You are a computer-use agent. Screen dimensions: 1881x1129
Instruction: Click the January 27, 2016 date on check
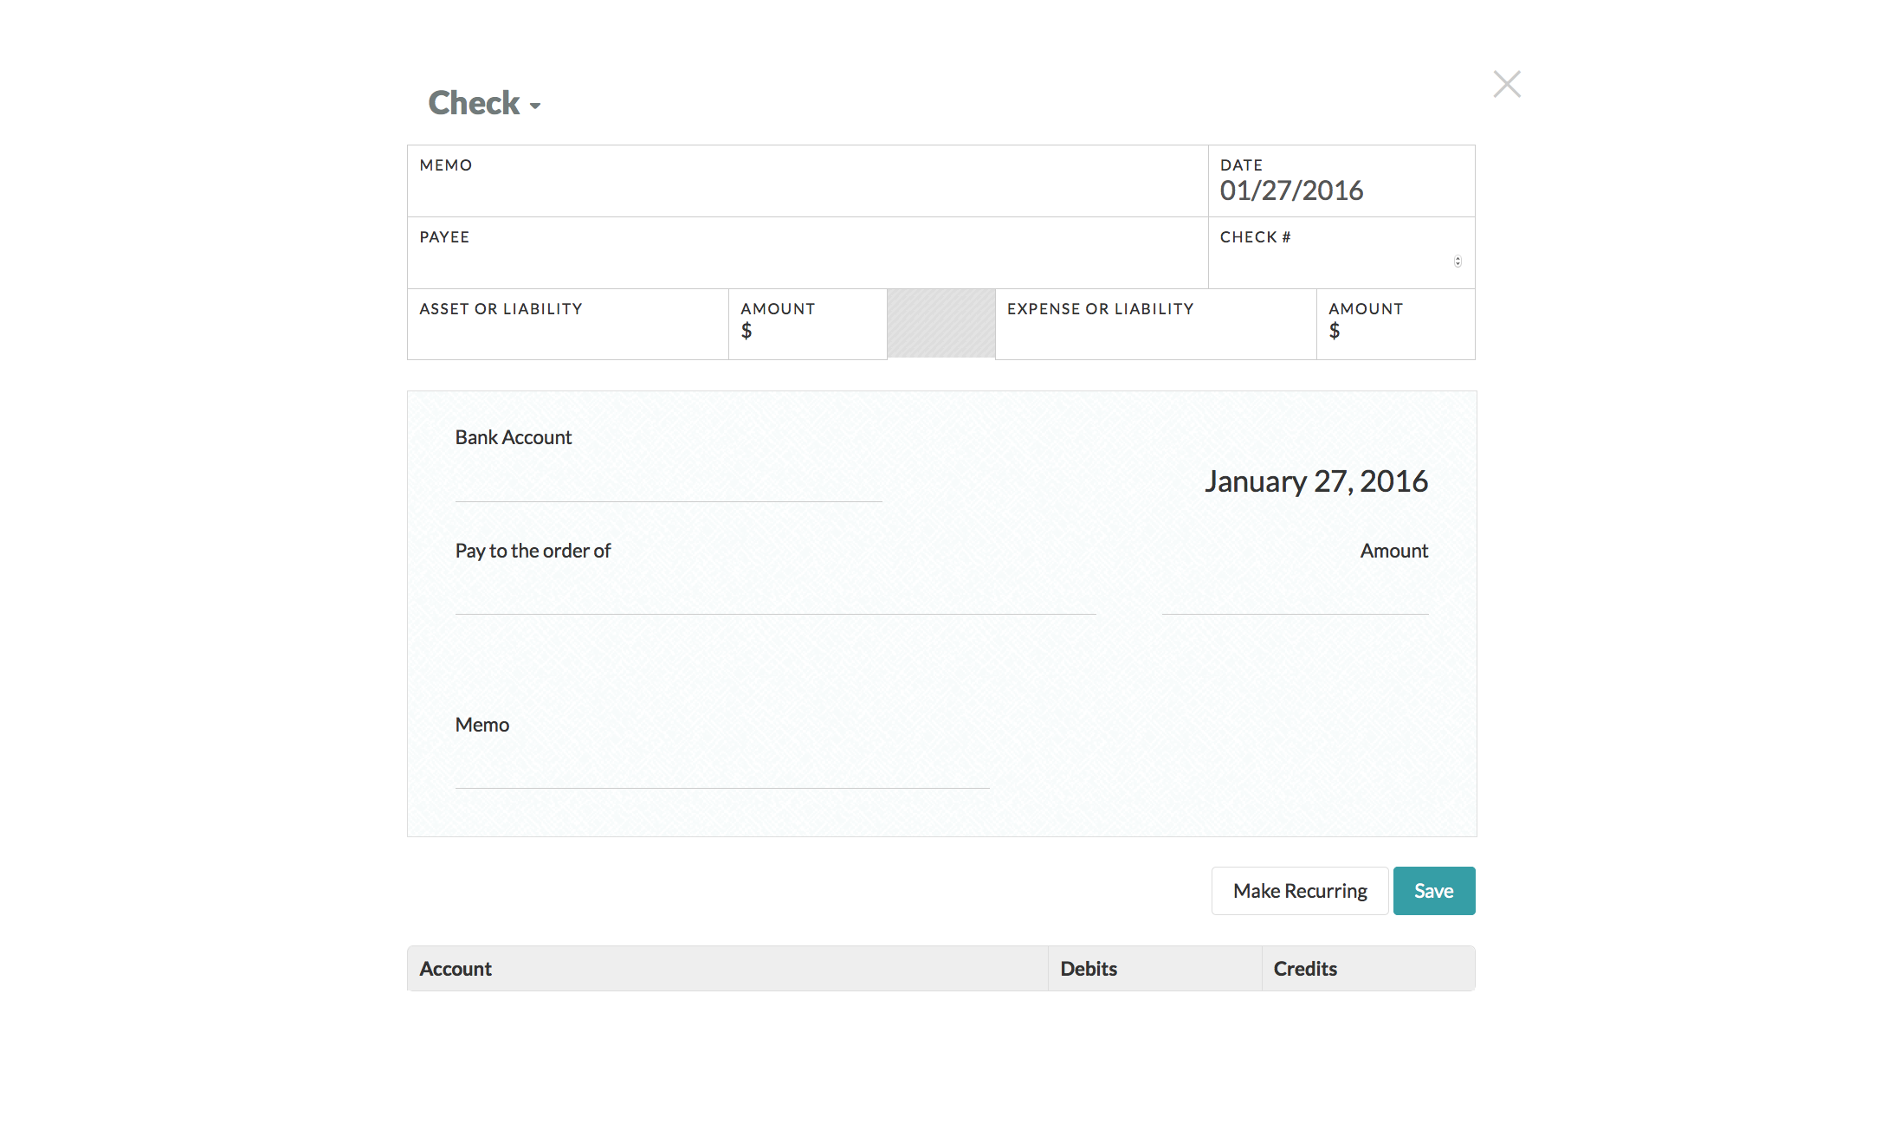(1315, 481)
